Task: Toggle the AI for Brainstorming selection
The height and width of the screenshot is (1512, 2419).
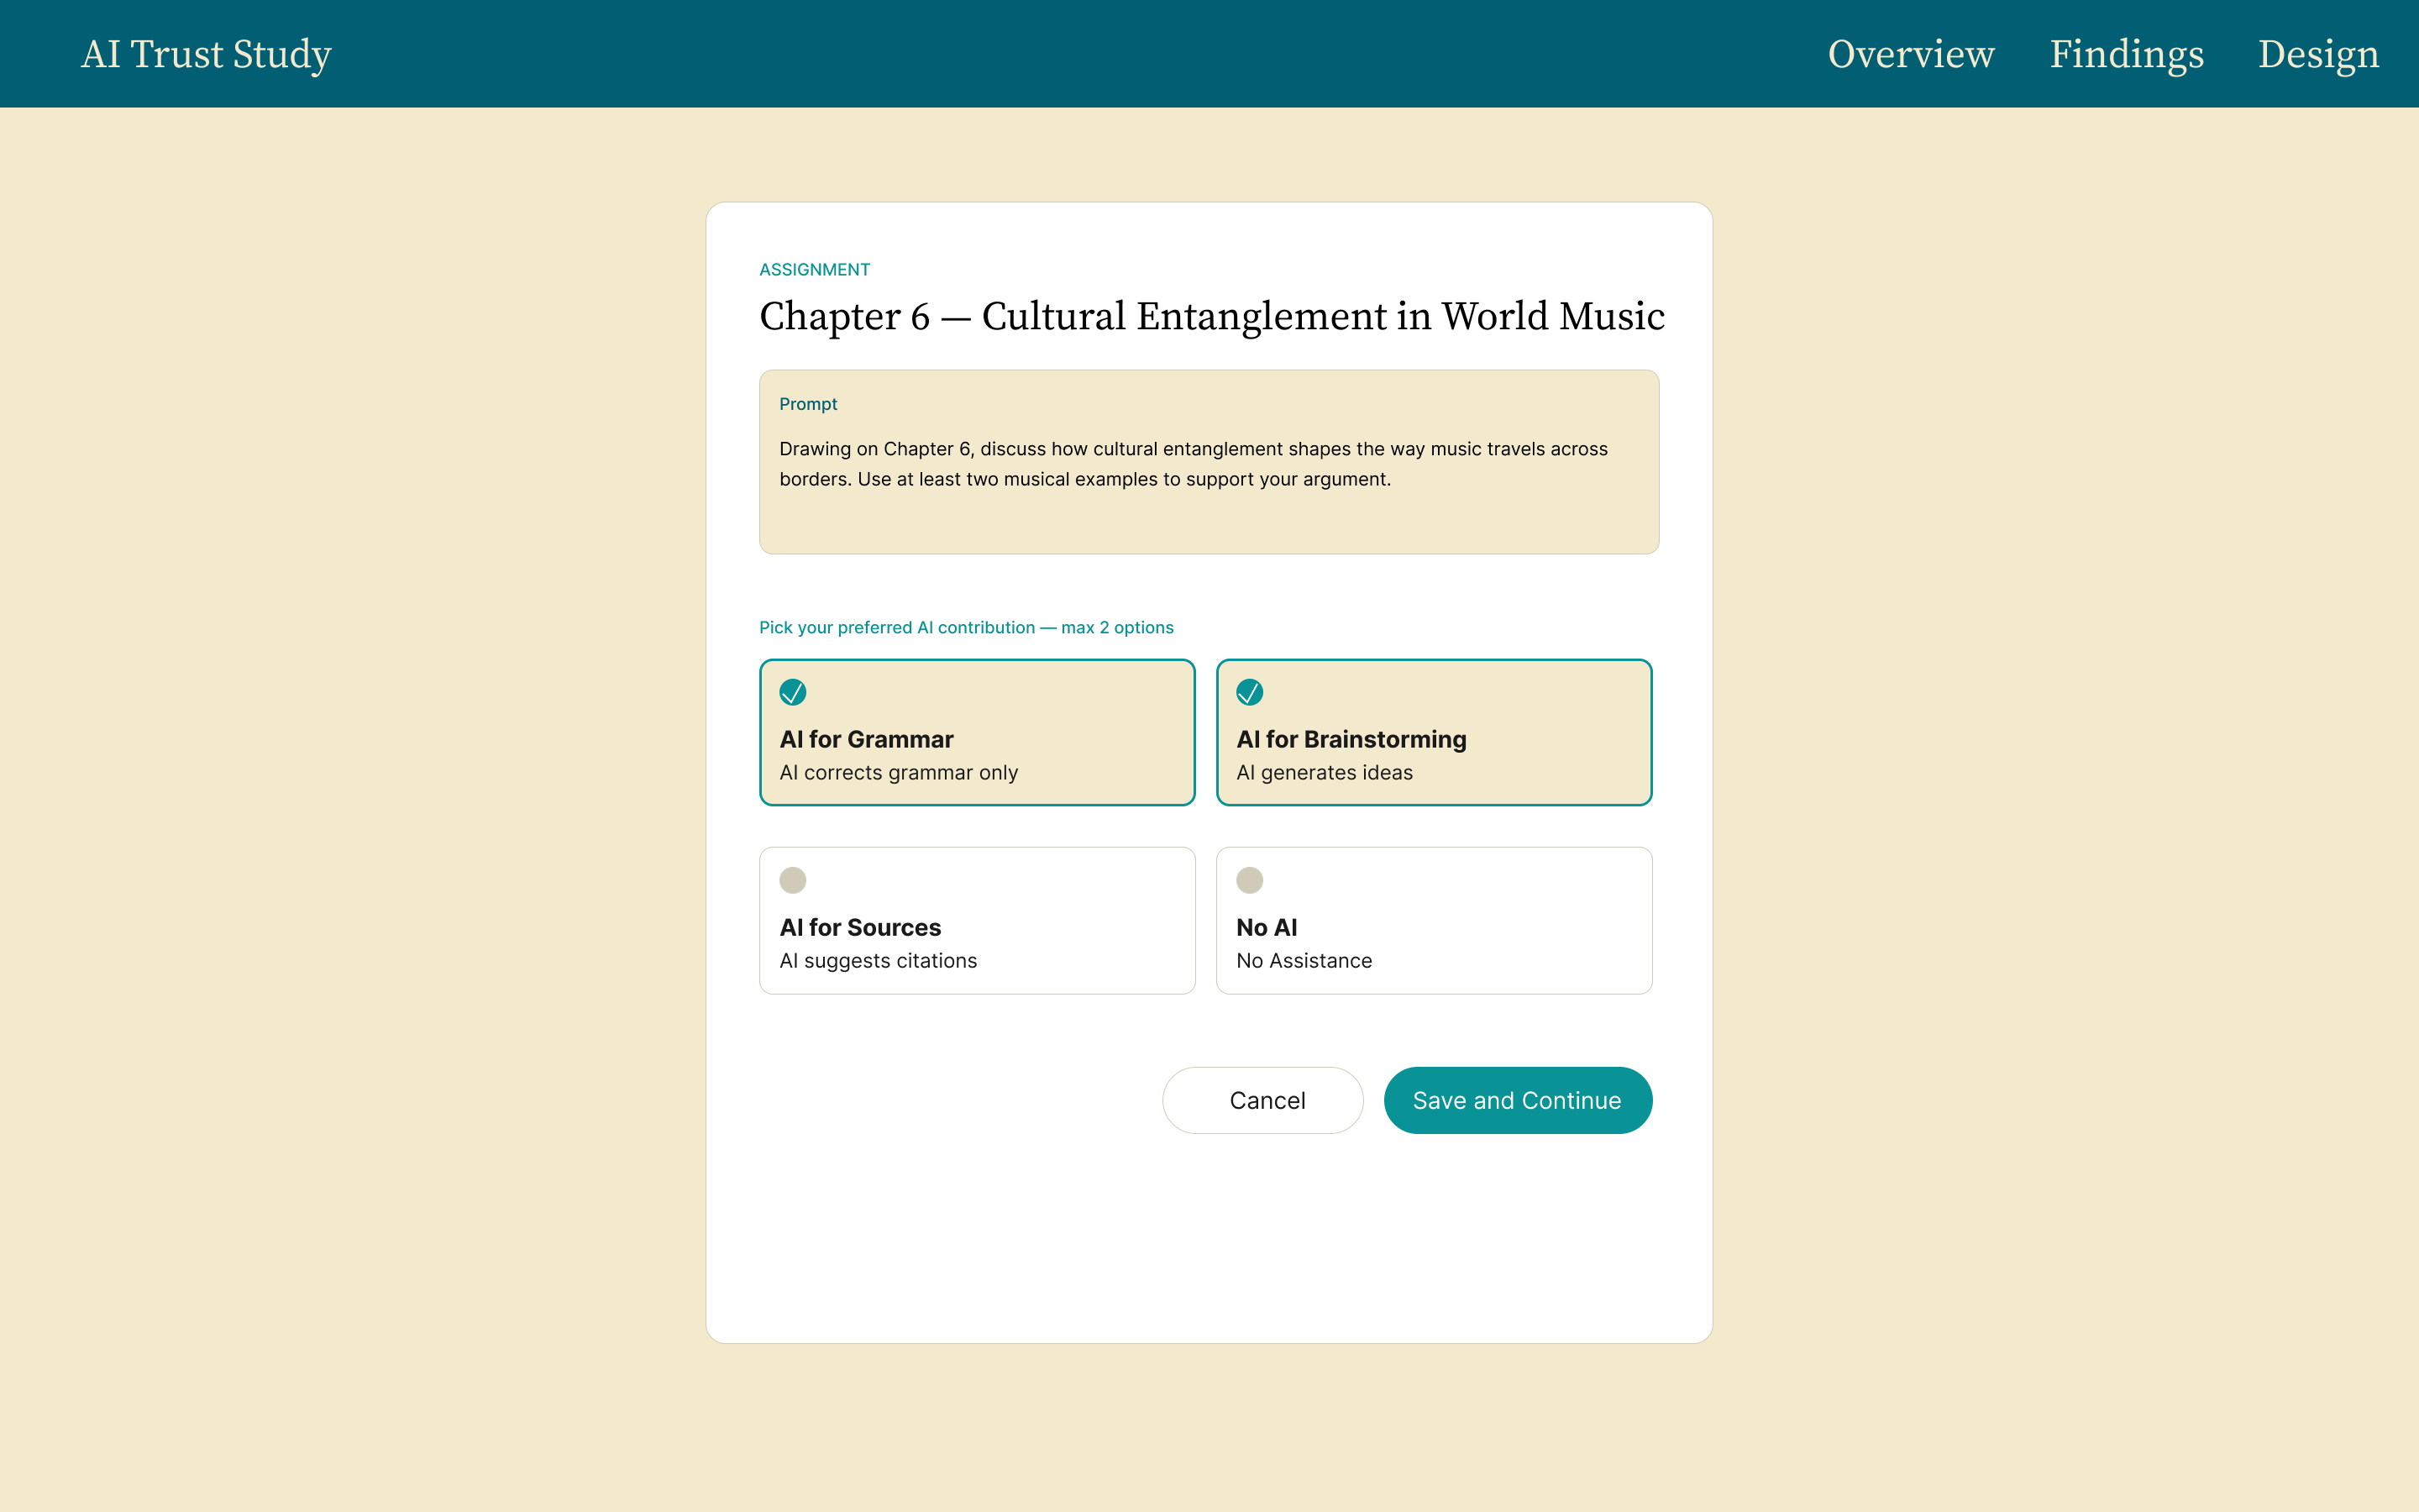Action: click(1434, 731)
